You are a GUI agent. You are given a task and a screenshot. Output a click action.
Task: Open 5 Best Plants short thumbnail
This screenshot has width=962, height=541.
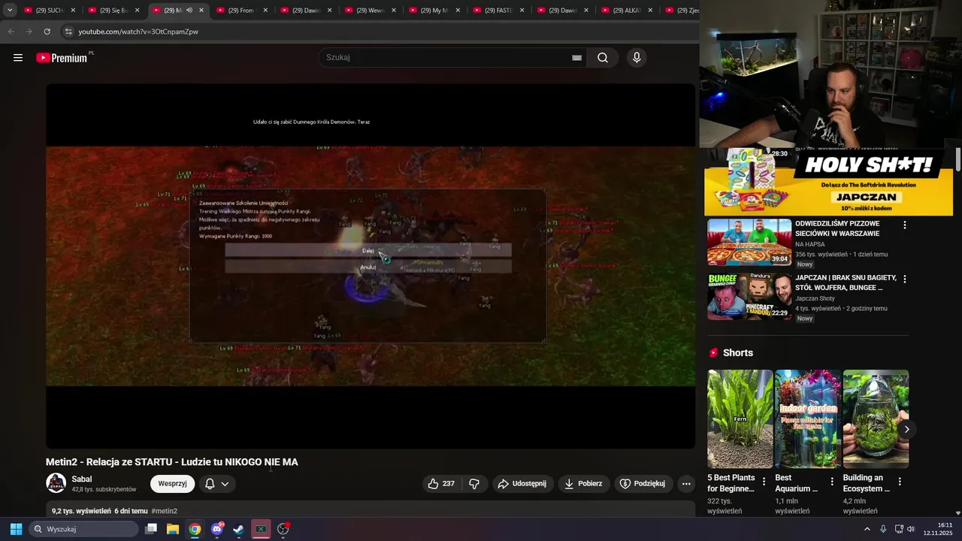[x=740, y=419]
